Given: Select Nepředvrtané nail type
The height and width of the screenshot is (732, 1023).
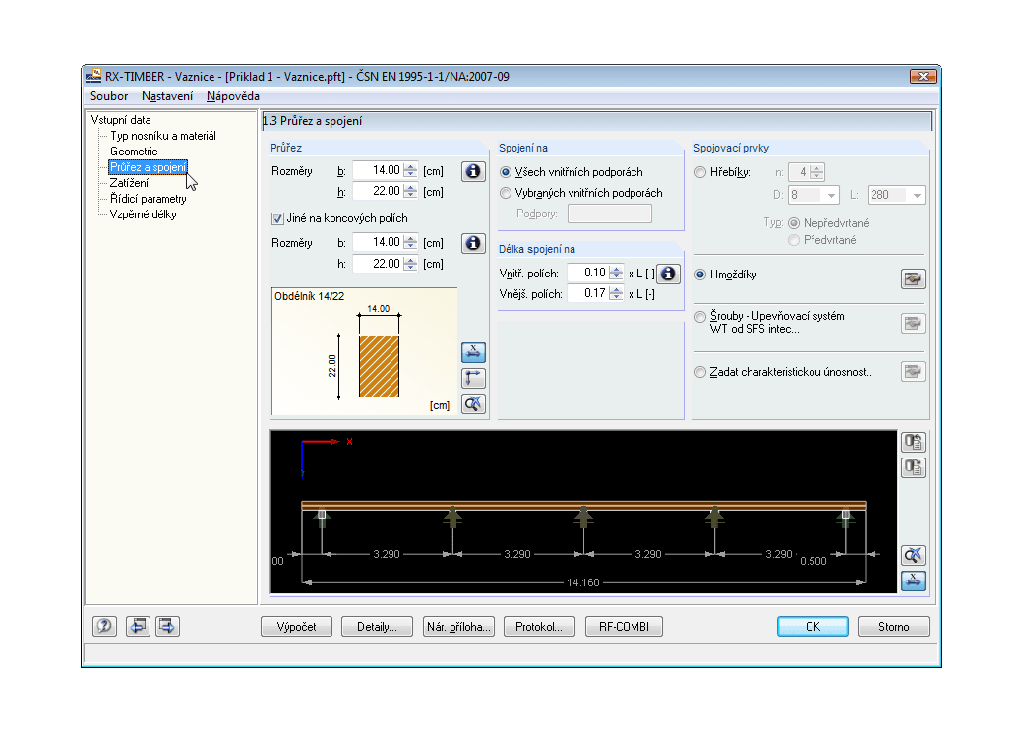Looking at the screenshot, I should (794, 223).
